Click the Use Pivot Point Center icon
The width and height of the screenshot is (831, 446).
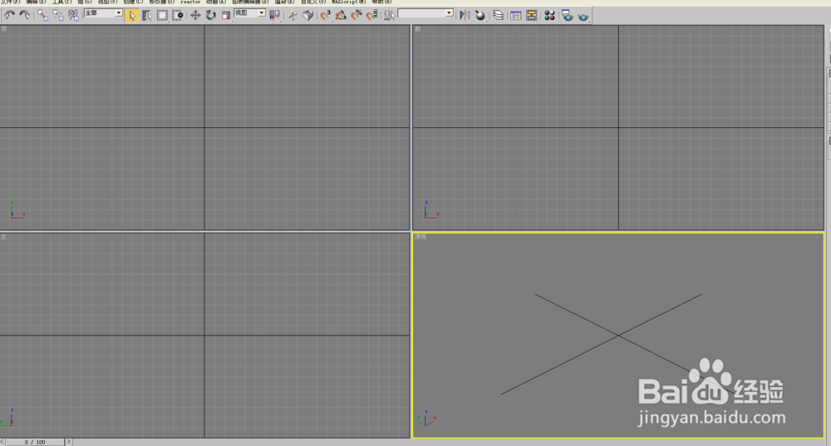(x=274, y=15)
